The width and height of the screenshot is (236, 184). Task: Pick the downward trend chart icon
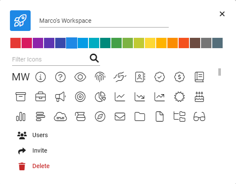coord(140,97)
